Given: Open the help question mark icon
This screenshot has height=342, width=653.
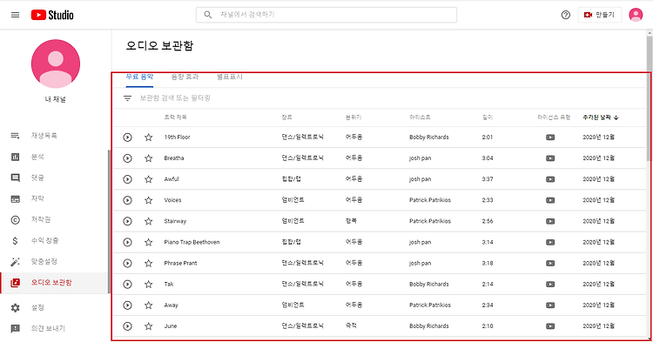Looking at the screenshot, I should pos(566,15).
